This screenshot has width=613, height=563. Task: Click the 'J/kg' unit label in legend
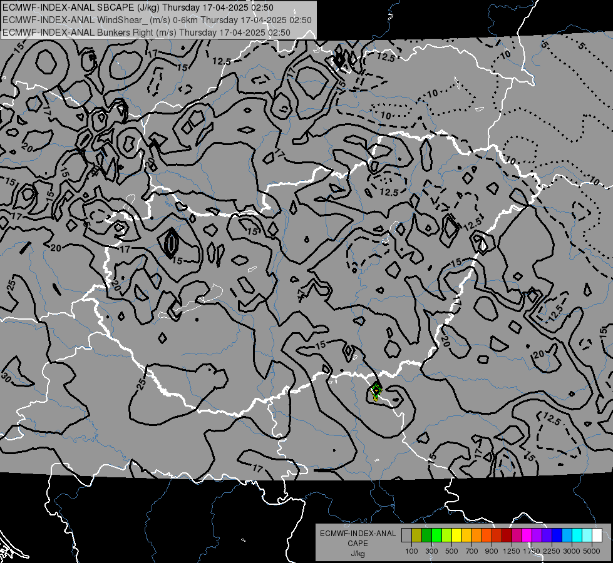(358, 554)
